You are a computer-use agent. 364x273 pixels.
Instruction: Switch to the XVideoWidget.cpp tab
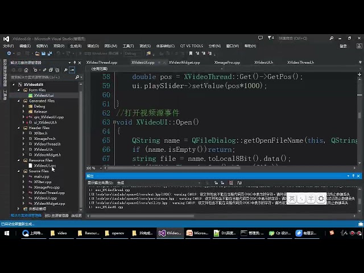[185, 62]
